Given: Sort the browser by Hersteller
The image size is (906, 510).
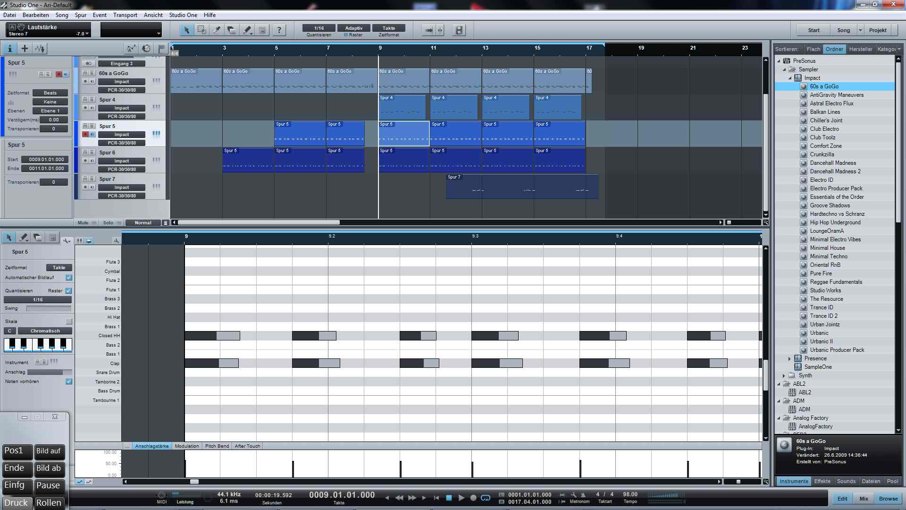Looking at the screenshot, I should (x=860, y=49).
